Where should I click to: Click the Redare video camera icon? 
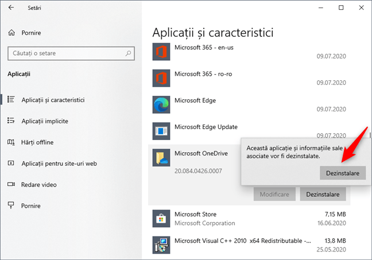(11, 184)
